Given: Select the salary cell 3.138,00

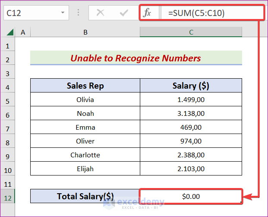Looking at the screenshot, I should point(191,114).
